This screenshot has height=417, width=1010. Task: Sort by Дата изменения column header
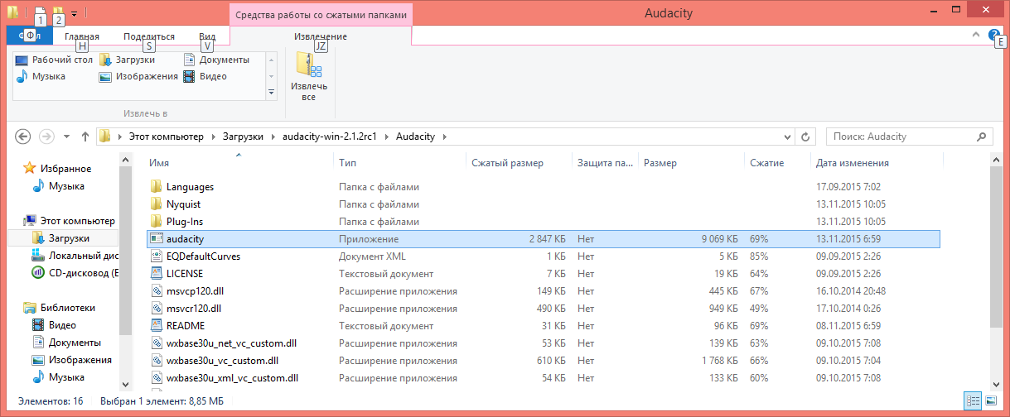(877, 163)
